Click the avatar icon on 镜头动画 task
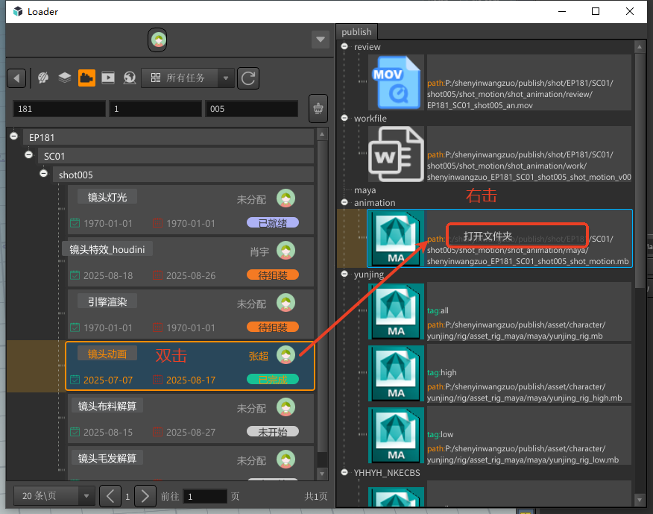Viewport: 653px width, 514px height. [x=286, y=355]
